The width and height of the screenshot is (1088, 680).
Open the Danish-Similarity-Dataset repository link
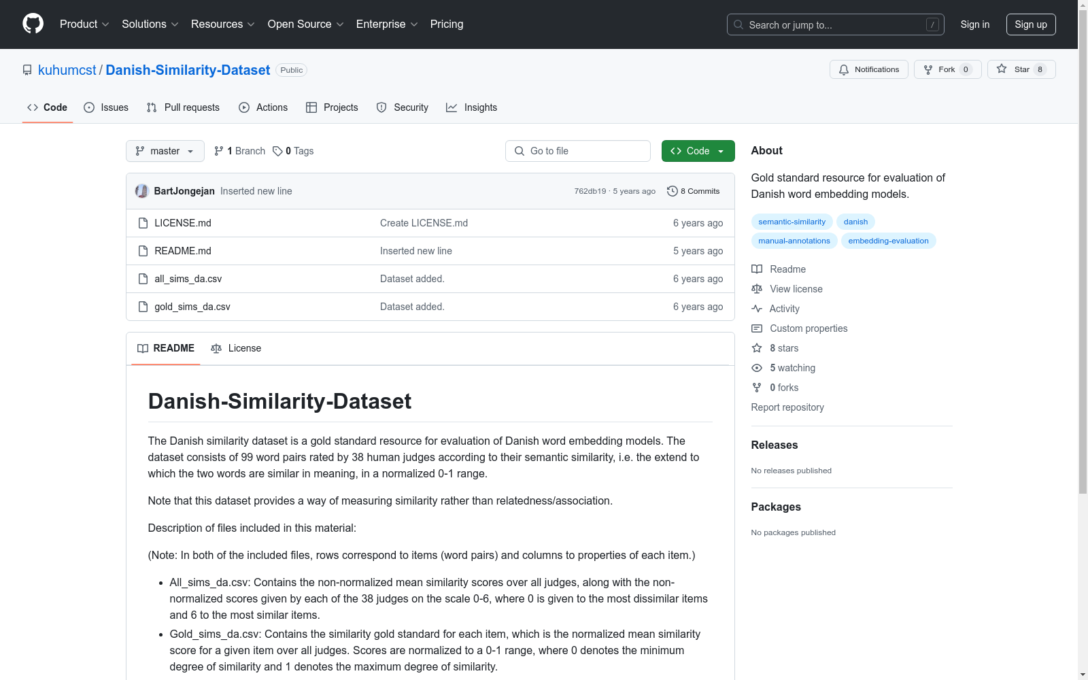click(188, 70)
